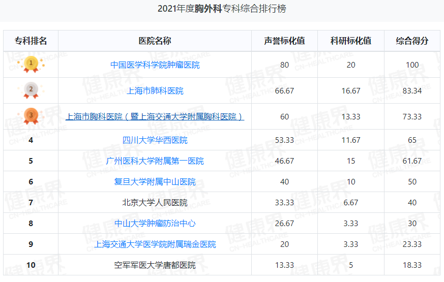Click rank number 8 cell

point(31,224)
